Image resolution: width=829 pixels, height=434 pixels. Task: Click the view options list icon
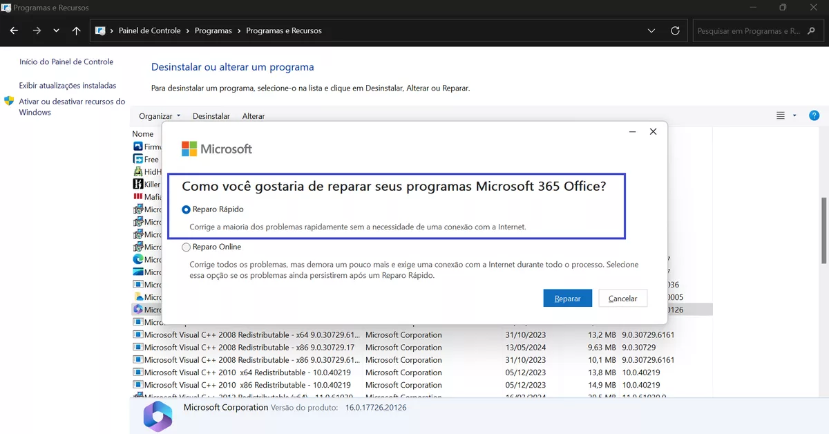(x=781, y=115)
